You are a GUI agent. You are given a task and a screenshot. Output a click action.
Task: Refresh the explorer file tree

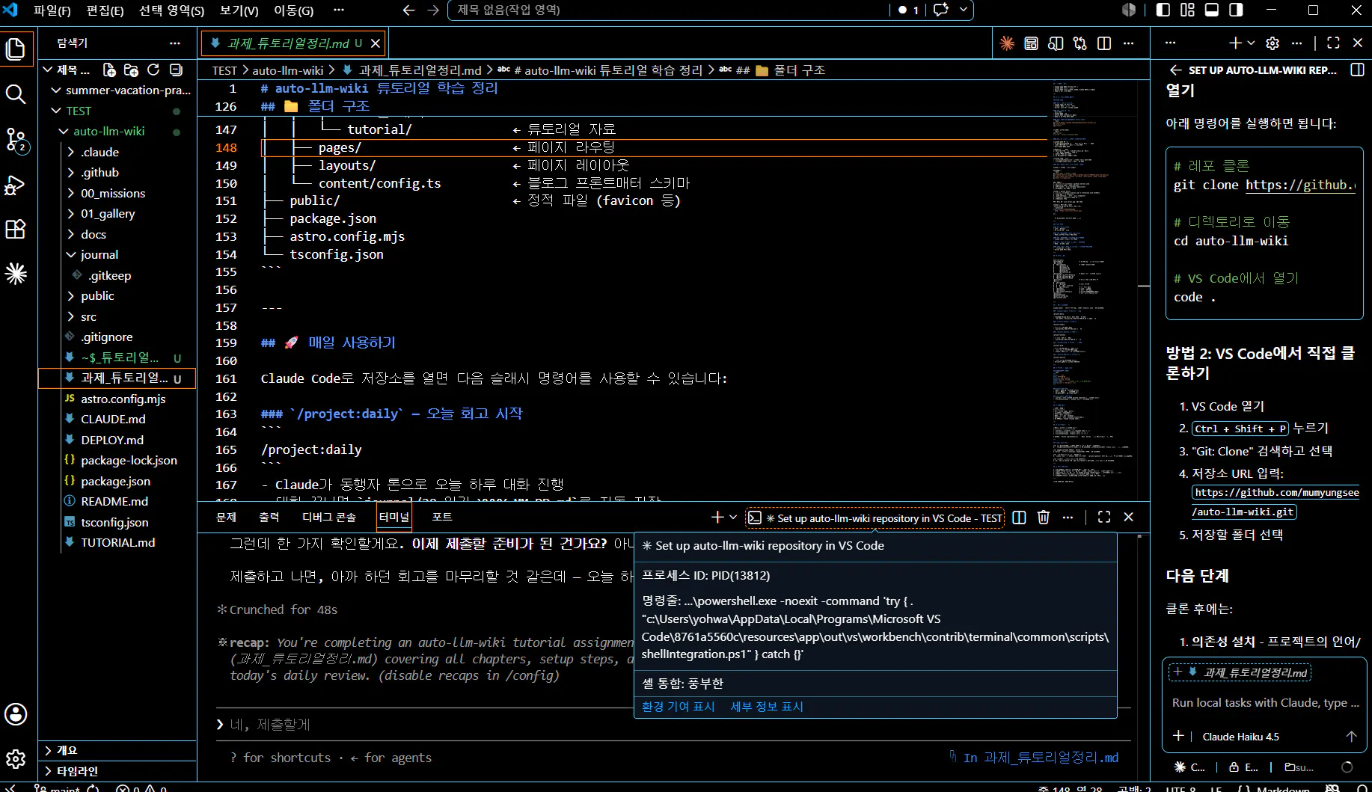pos(153,70)
